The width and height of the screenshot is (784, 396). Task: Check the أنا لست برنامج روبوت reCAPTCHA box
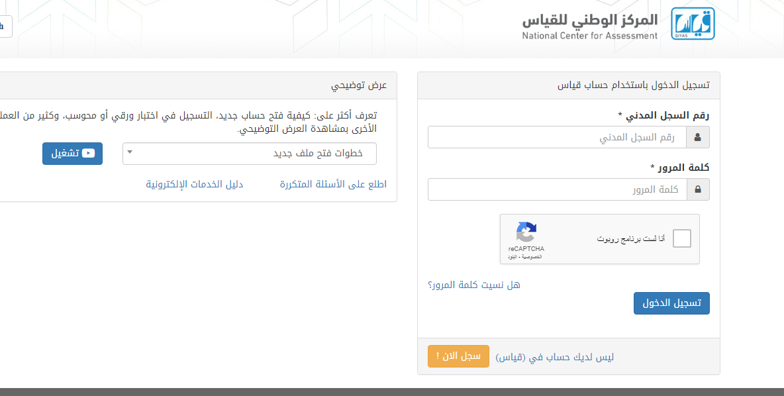tap(681, 238)
